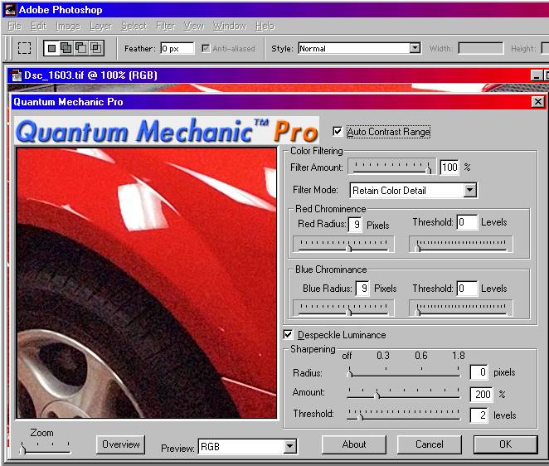549x466 pixels.
Task: Click the Sharpening Amount slider
Action: (x=403, y=393)
